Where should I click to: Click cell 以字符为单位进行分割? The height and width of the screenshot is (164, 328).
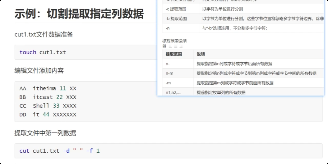click(261, 9)
